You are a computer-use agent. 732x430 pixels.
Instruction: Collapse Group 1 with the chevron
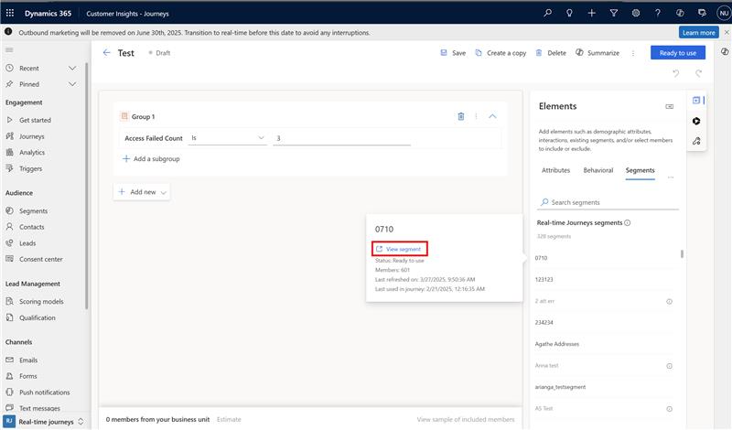click(x=492, y=116)
